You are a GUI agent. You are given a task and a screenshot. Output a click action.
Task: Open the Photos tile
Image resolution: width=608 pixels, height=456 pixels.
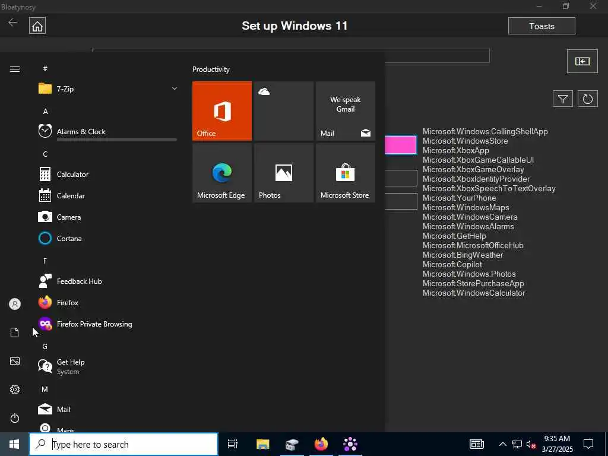point(283,173)
